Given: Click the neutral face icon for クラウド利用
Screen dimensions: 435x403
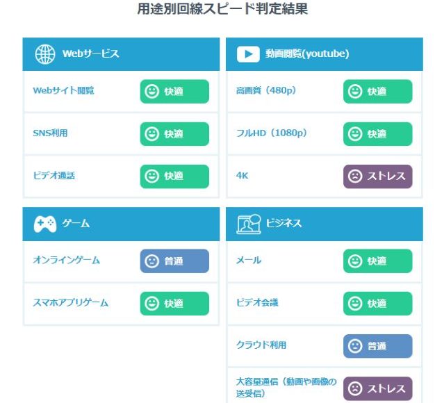Looking at the screenshot, I should click(355, 346).
